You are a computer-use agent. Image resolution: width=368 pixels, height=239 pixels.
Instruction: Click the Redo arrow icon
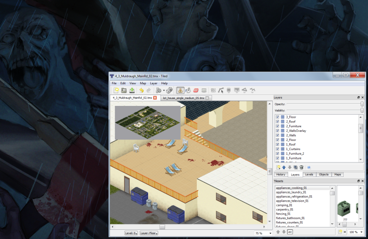[149, 90]
